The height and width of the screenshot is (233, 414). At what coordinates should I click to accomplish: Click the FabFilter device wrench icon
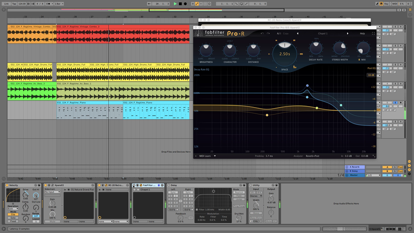(141, 185)
